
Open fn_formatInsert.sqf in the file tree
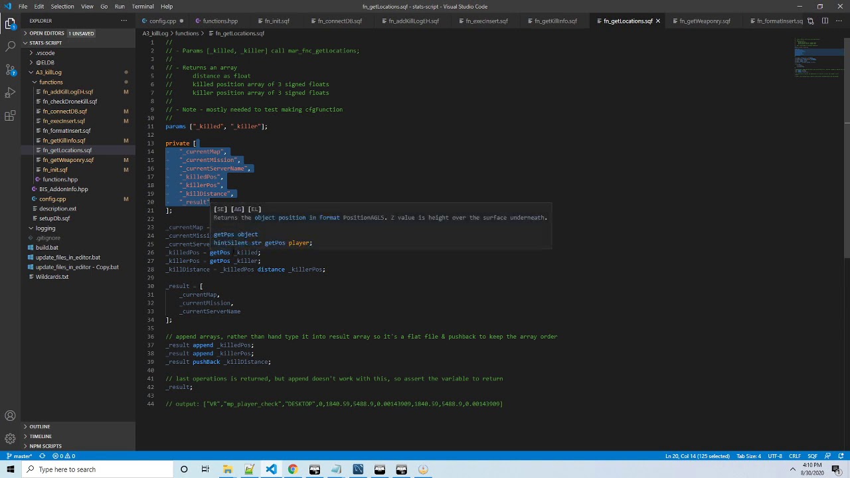tap(78, 131)
